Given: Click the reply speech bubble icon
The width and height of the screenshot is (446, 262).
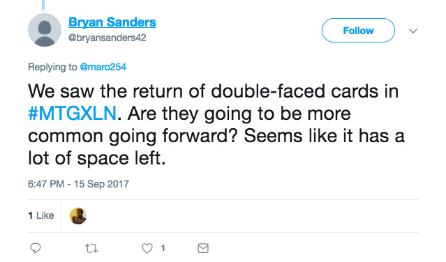Looking at the screenshot, I should point(36,248).
